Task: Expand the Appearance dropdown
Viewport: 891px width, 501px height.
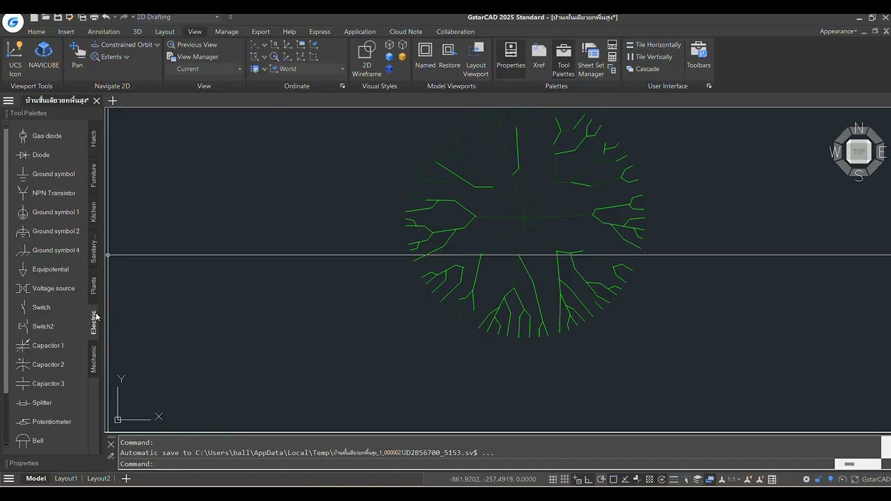Action: pos(838,31)
